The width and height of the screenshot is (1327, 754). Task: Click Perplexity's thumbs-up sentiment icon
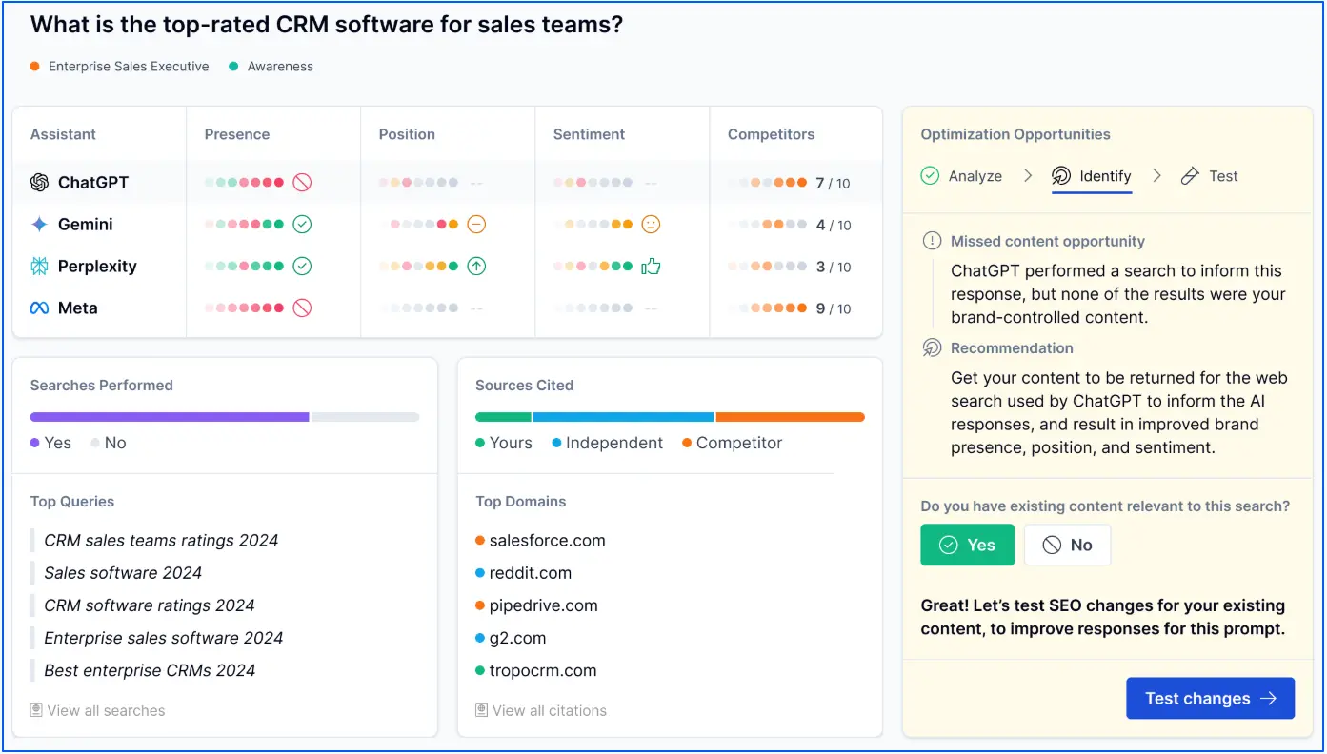point(652,267)
